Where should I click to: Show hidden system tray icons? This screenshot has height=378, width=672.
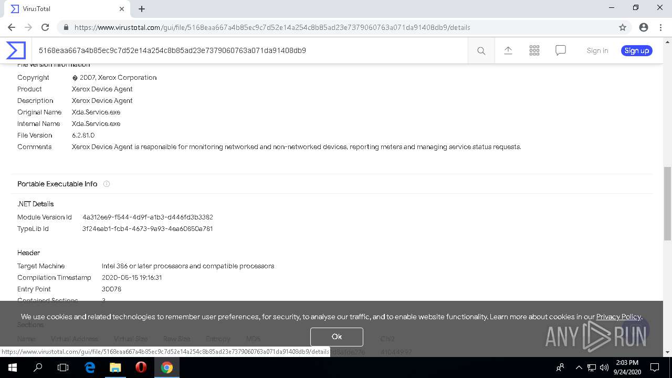(579, 367)
